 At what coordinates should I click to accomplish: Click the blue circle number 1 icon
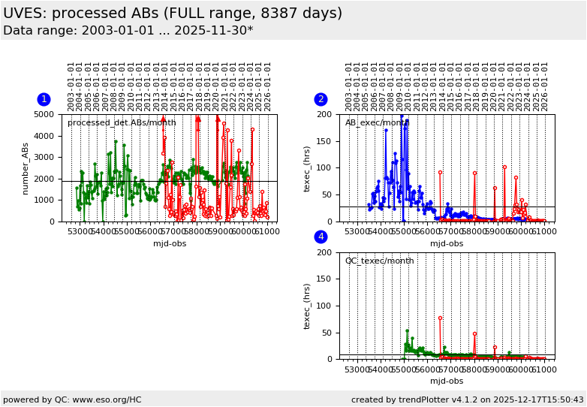pos(44,99)
